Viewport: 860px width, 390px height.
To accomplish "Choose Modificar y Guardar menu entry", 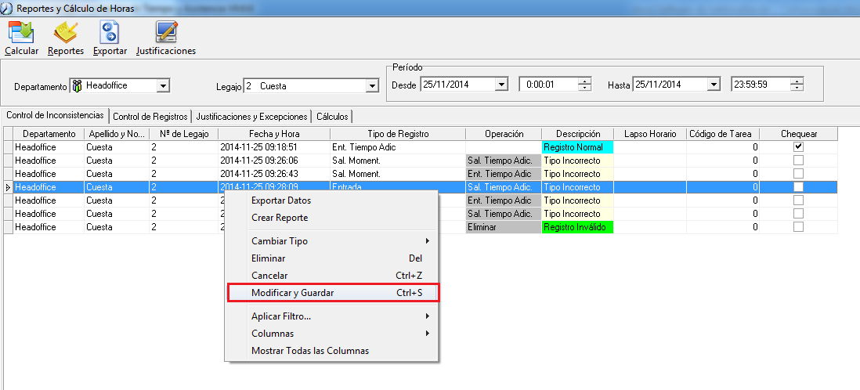I will tap(332, 293).
